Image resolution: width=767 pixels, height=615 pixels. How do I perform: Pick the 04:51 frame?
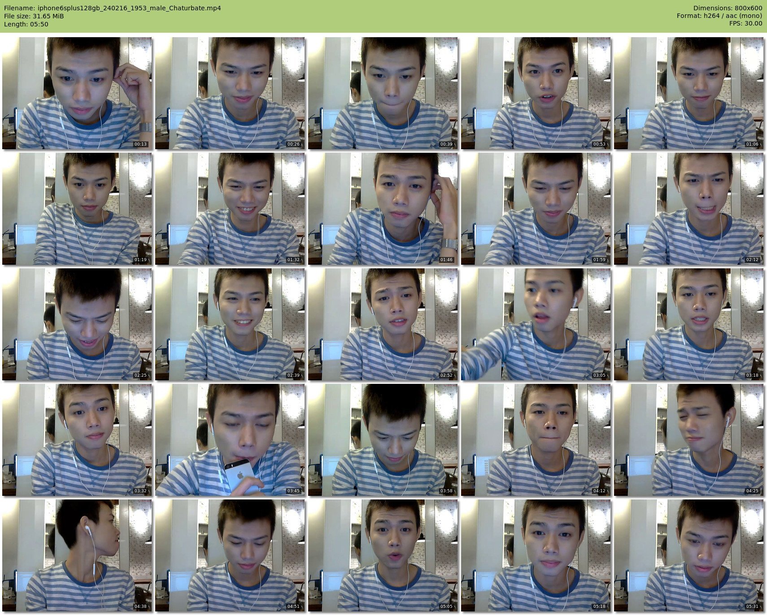point(230,555)
